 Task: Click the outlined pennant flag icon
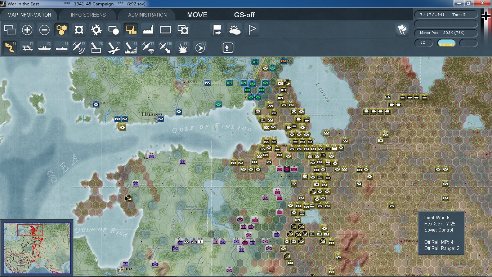(252, 30)
